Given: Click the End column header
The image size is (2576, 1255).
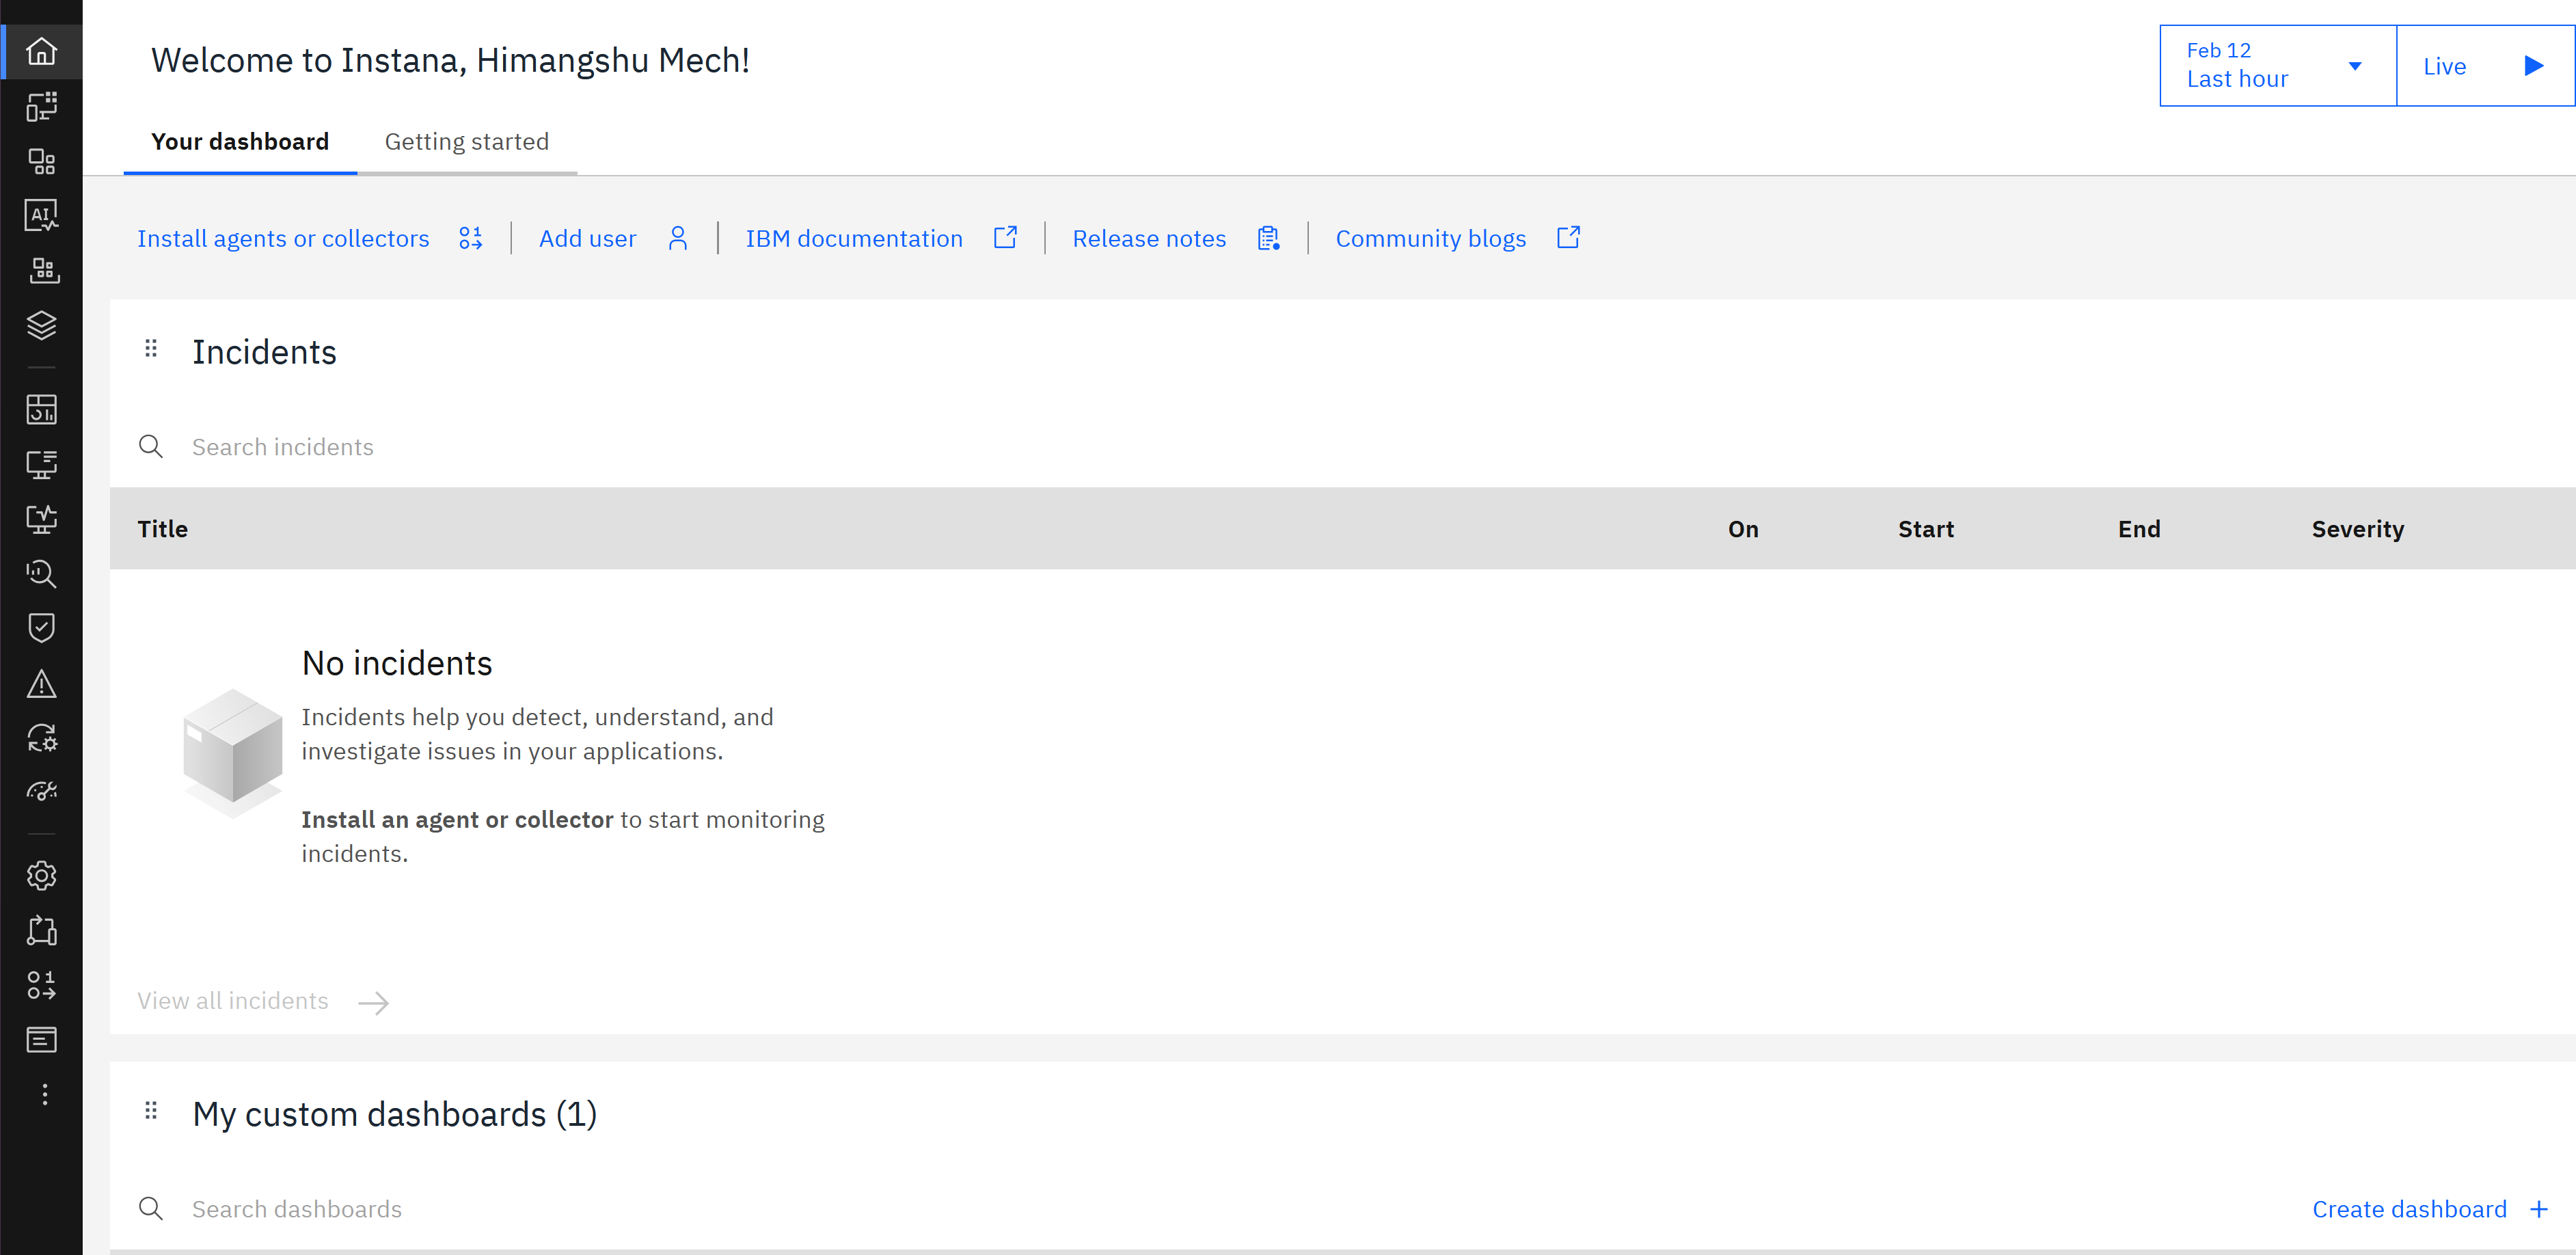Looking at the screenshot, I should point(2138,529).
